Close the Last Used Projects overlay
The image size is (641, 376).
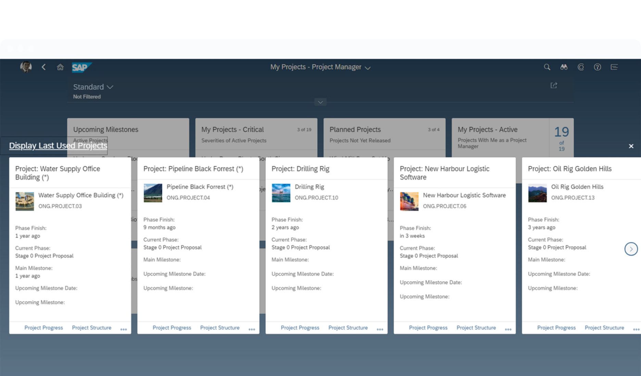[x=631, y=146]
